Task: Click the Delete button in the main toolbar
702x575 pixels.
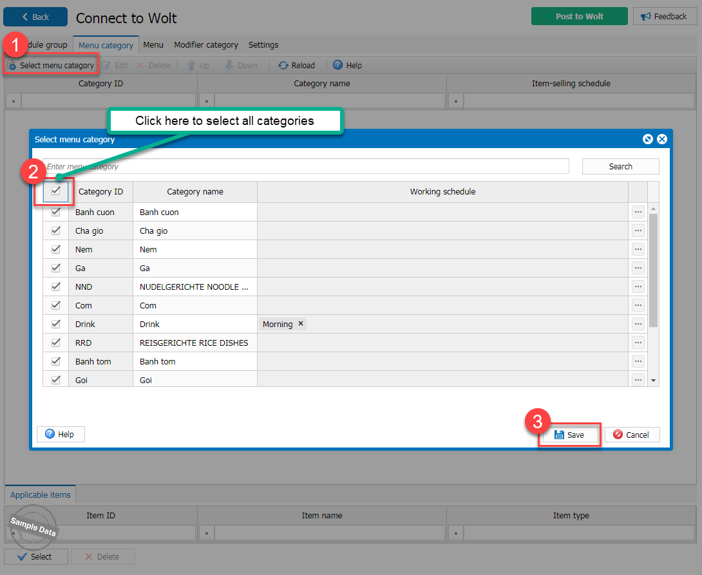Action: pyautogui.click(x=153, y=65)
